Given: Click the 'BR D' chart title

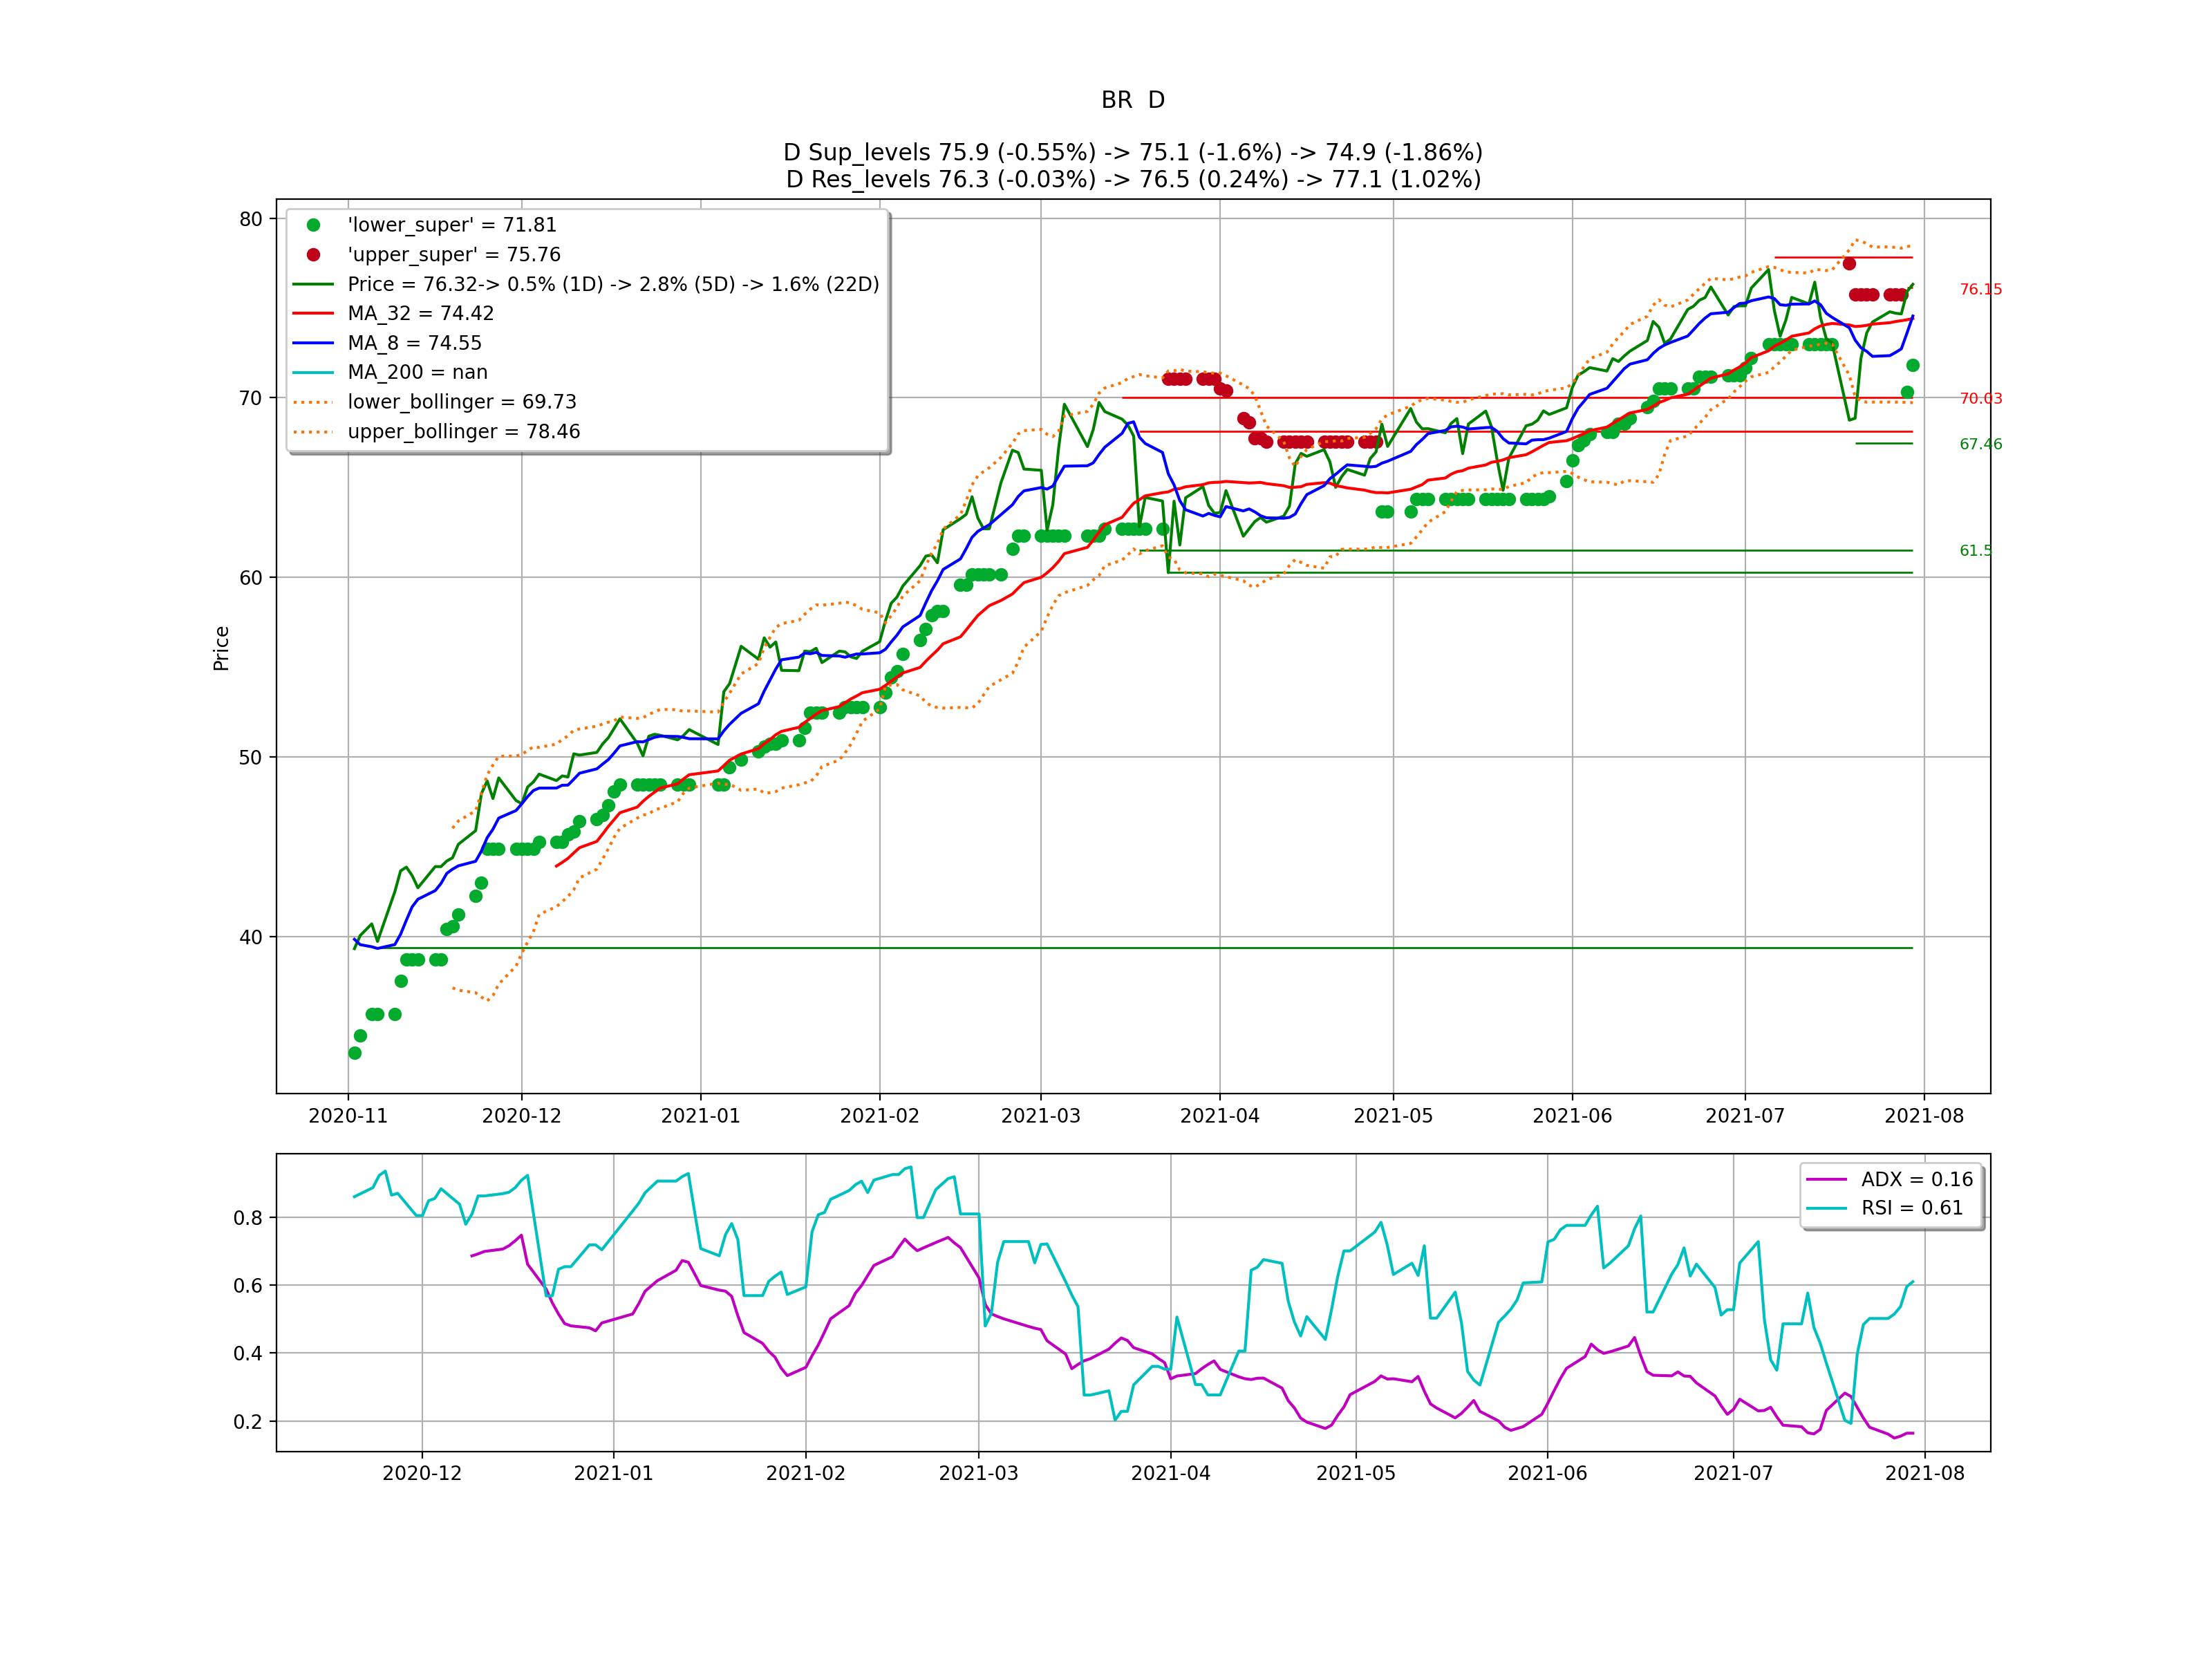Looking at the screenshot, I should click(x=1132, y=100).
